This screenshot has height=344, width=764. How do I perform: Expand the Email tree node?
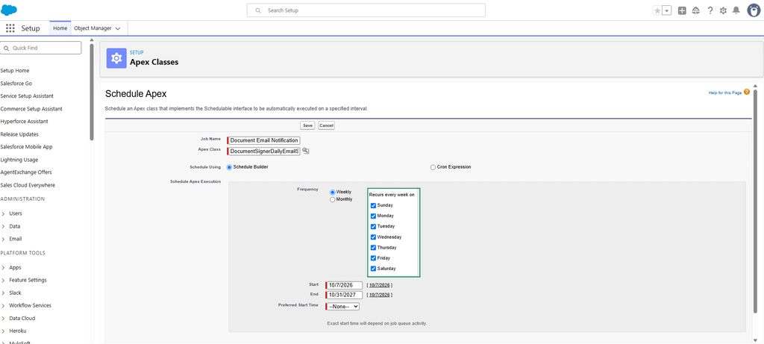4,240
